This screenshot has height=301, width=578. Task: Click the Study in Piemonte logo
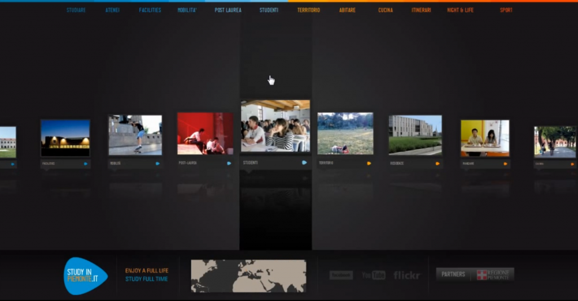click(84, 276)
